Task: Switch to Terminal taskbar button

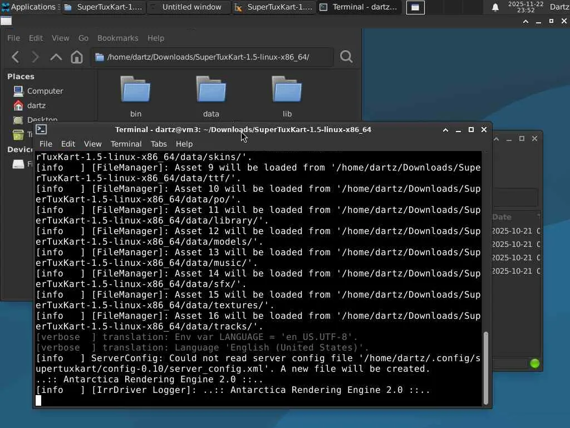Action: [359, 7]
